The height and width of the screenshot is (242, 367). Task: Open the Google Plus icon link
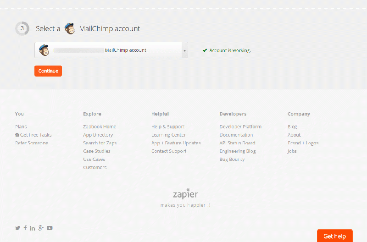(41, 228)
